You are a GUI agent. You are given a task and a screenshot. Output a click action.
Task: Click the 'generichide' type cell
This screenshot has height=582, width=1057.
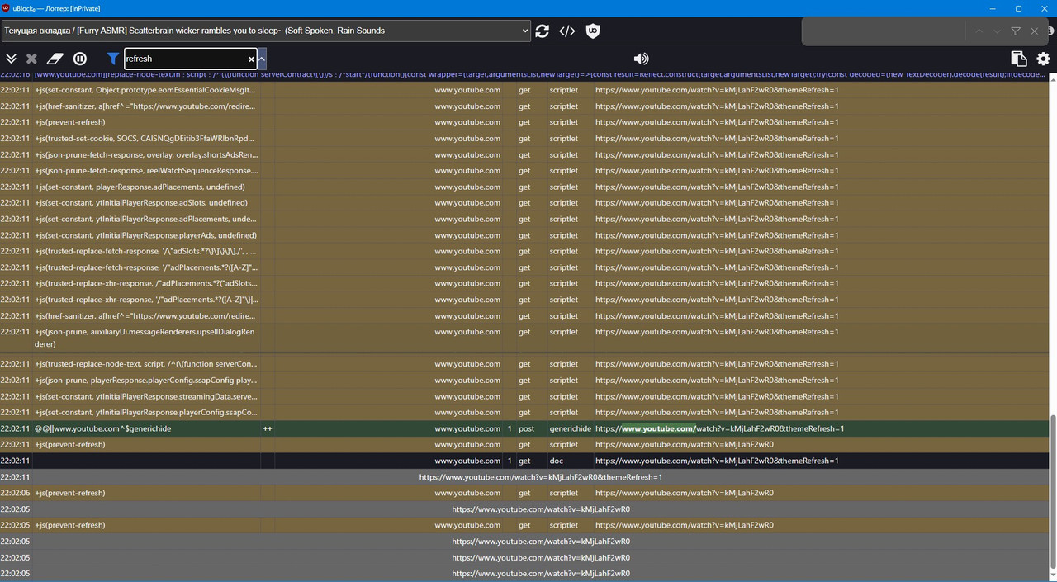(570, 428)
